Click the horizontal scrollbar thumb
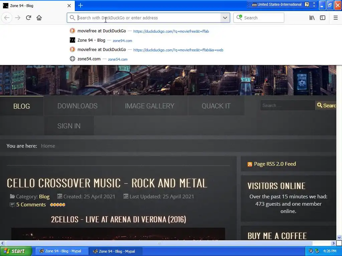342x256 pixels. pos(159,243)
